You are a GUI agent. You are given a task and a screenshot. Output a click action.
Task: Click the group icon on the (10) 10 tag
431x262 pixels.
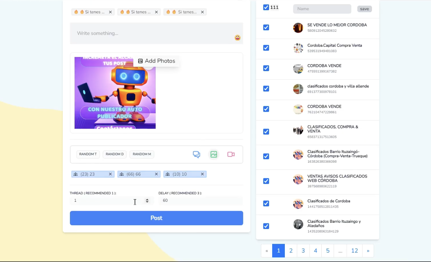(168, 174)
